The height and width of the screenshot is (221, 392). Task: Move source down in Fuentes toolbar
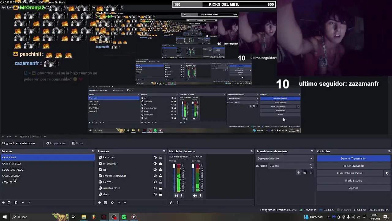tap(125, 203)
